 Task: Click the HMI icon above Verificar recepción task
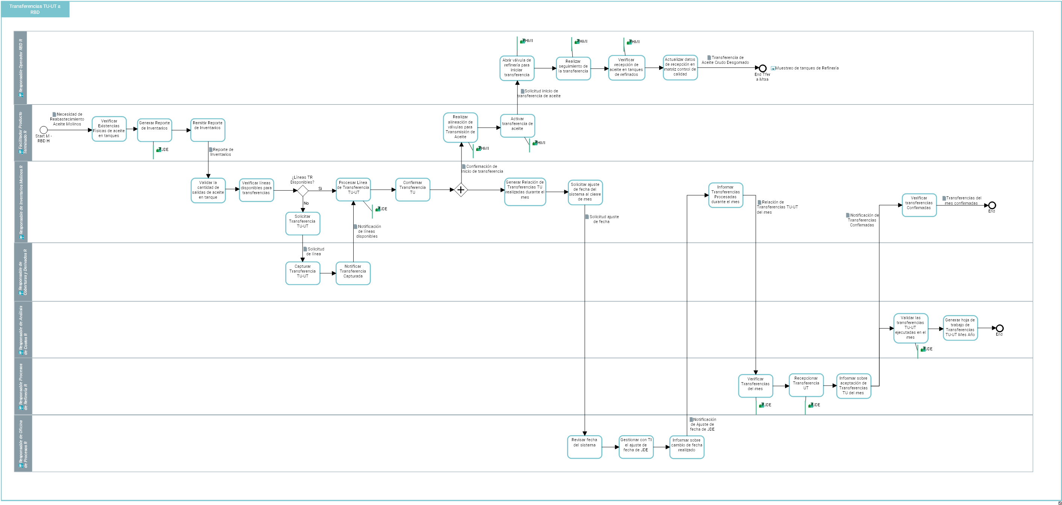click(x=629, y=42)
